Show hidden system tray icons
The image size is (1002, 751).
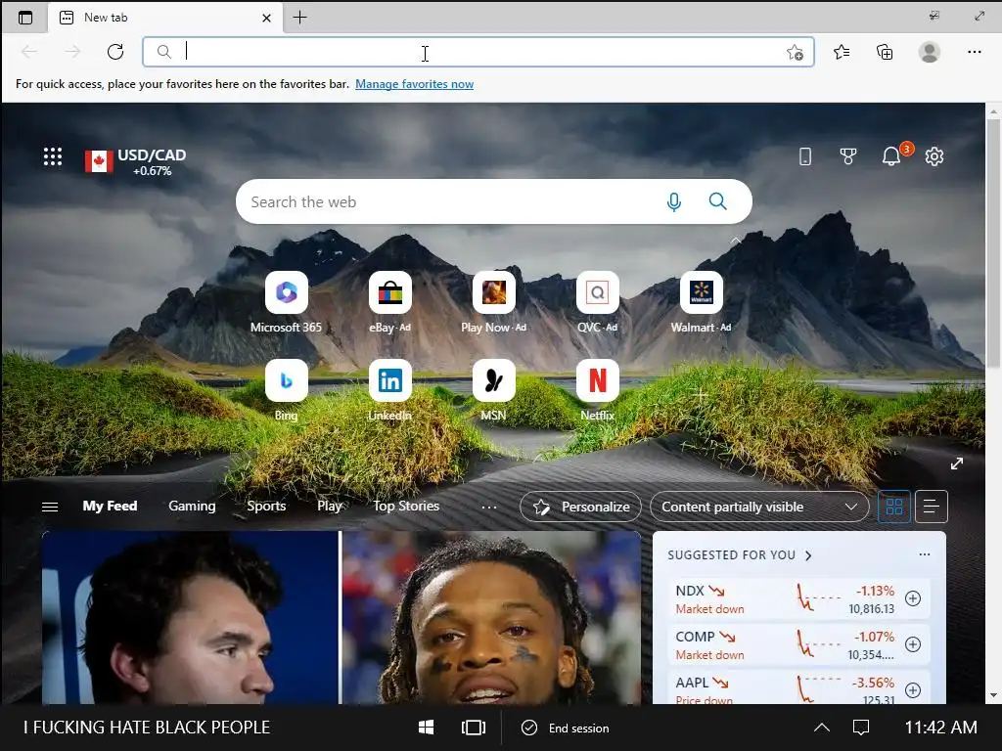tap(822, 728)
